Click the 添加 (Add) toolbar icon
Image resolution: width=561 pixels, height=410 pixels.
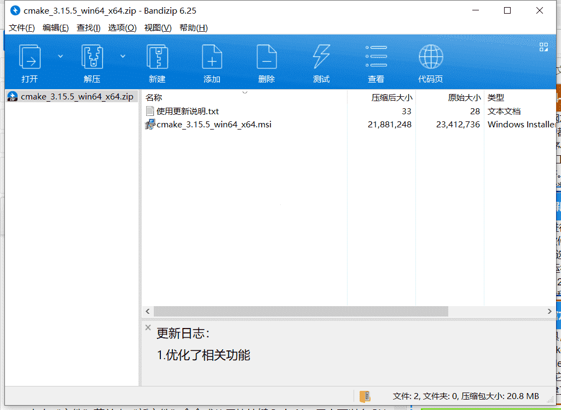212,57
